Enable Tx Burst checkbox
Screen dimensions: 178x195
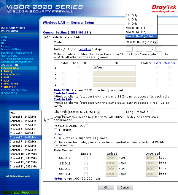(x=55, y=130)
